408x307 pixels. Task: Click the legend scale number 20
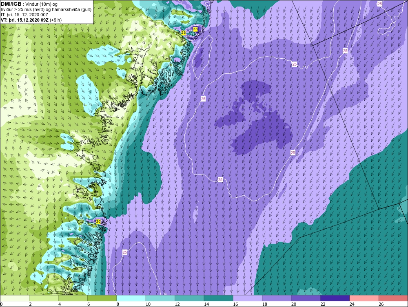[294, 304]
